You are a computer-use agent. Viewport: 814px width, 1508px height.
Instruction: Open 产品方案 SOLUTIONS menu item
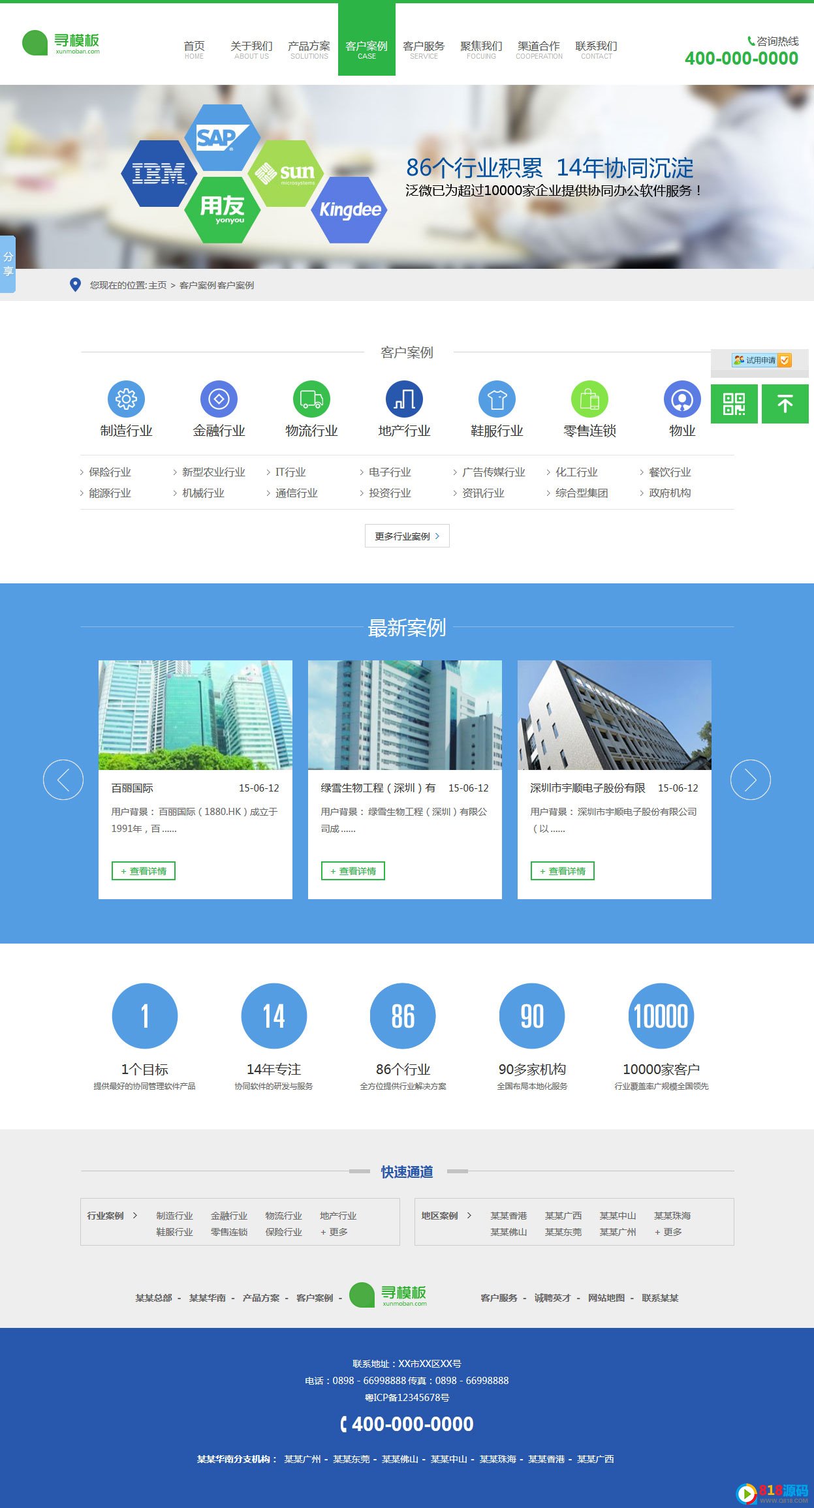tap(309, 50)
